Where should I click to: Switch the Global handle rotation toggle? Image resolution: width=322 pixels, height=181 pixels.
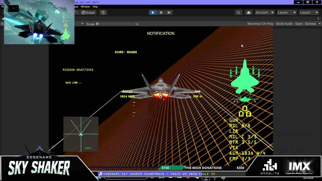coord(88,13)
